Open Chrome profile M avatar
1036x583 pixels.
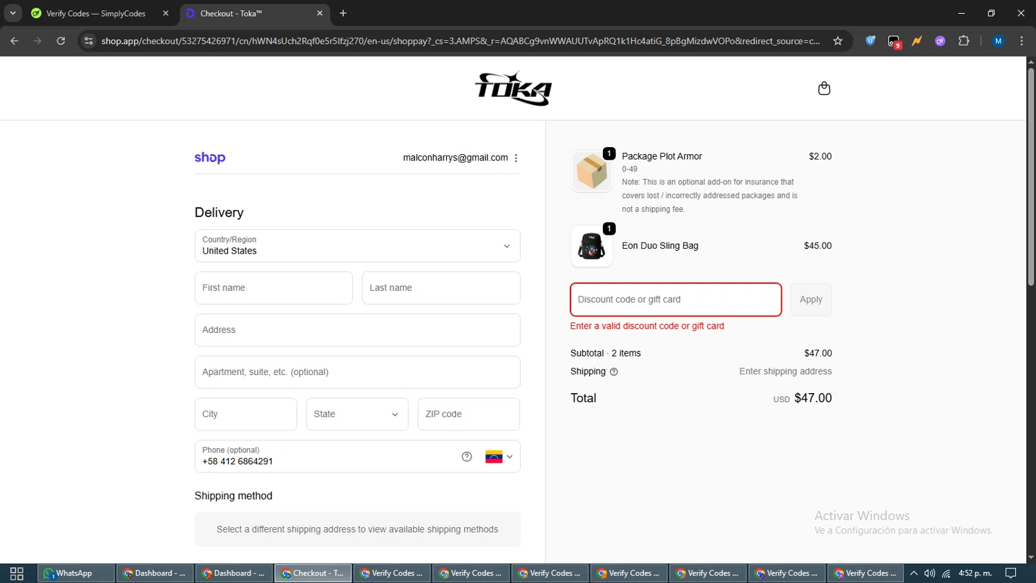tap(998, 41)
